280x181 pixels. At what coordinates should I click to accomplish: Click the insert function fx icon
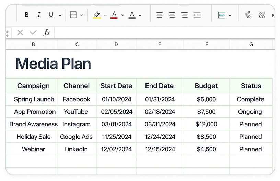[47, 33]
